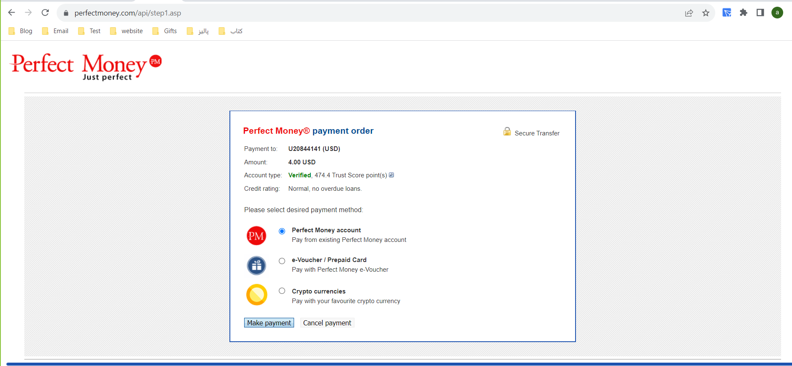Click the Perfect Money logo
Screen dimensions: 792x366
[x=86, y=67]
